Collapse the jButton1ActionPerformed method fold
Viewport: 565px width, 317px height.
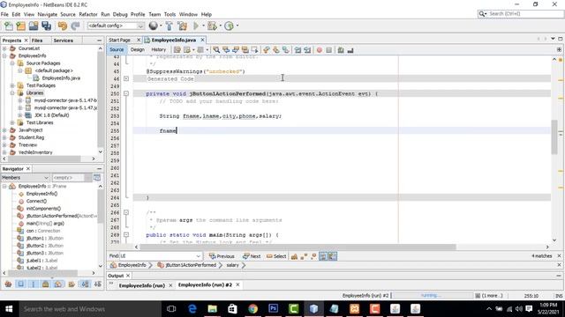(126, 93)
